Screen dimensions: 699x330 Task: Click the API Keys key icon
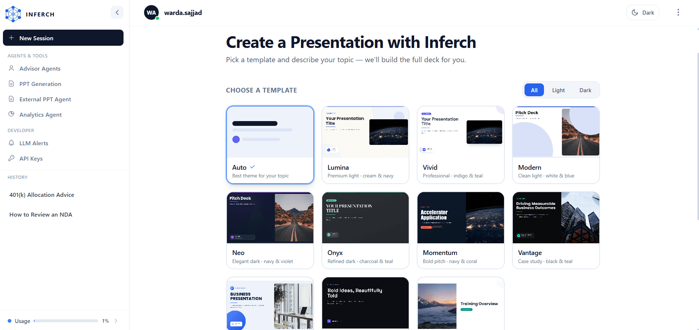tap(11, 158)
